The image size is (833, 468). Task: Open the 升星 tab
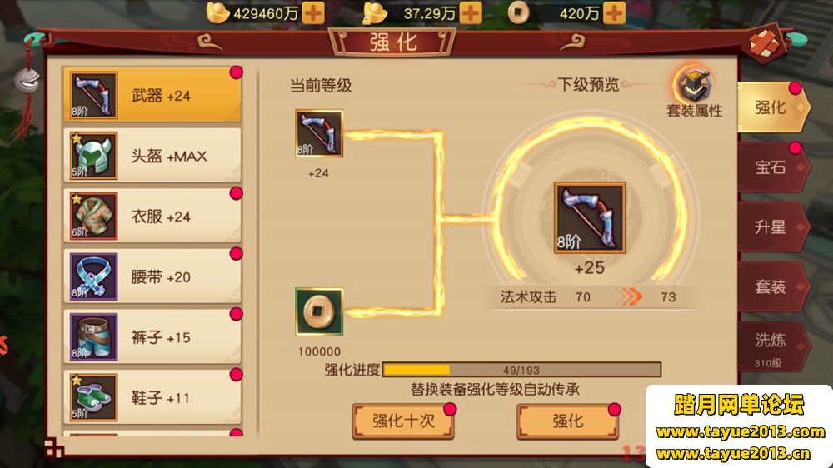click(772, 227)
